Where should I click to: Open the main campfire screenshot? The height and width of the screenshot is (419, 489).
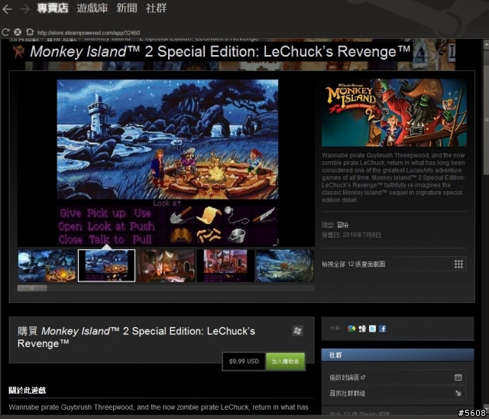point(167,163)
